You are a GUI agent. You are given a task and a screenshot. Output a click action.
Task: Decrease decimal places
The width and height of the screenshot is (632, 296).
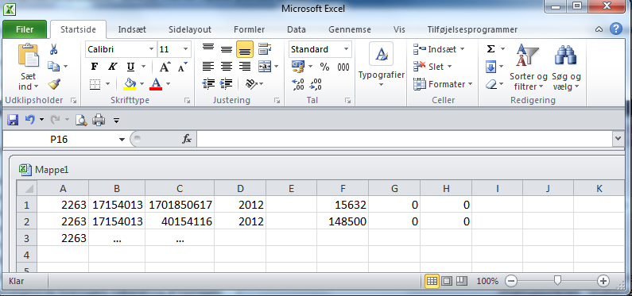(x=316, y=84)
